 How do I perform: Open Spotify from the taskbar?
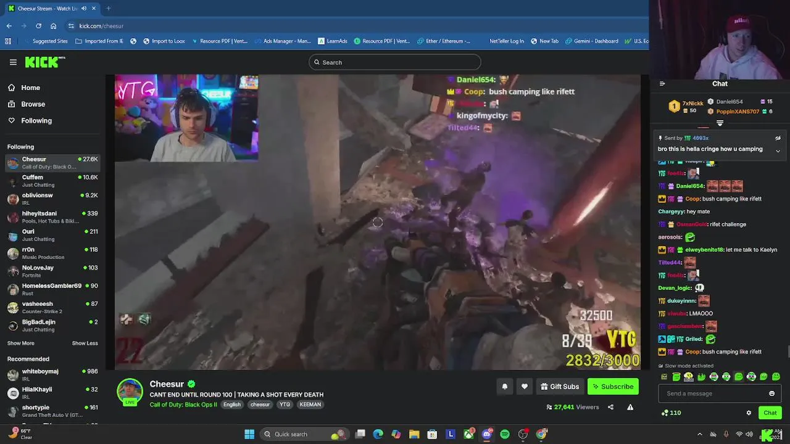click(x=505, y=434)
